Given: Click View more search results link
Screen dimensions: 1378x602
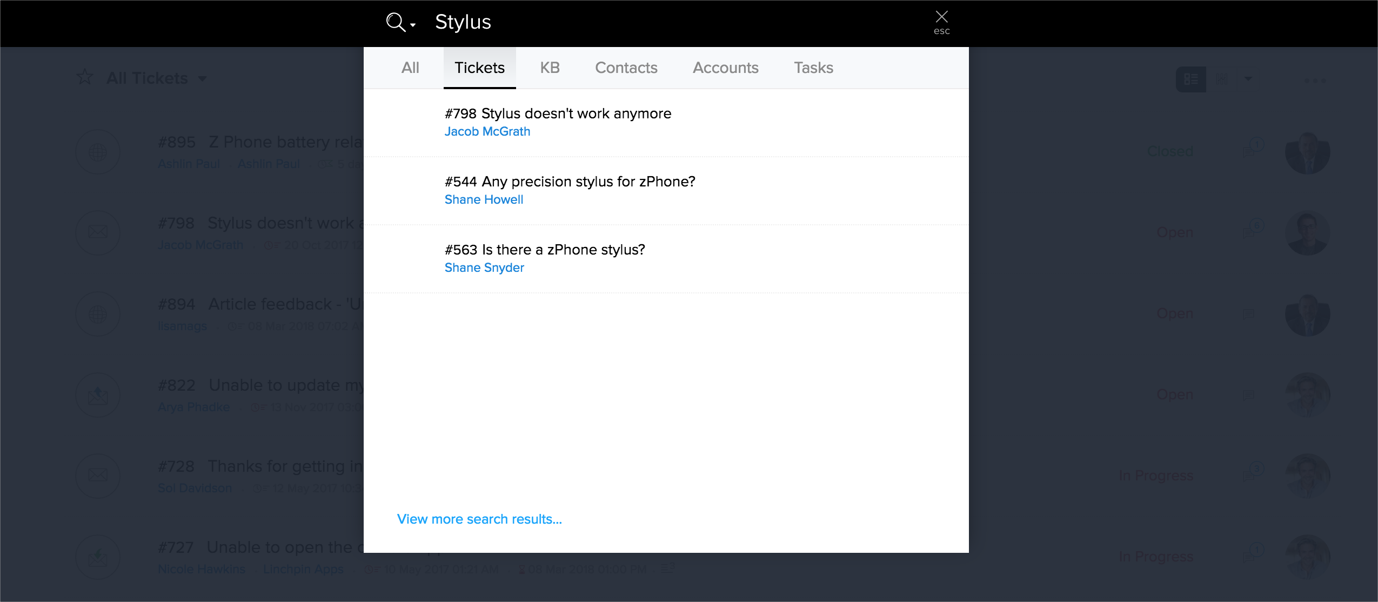Looking at the screenshot, I should (479, 519).
